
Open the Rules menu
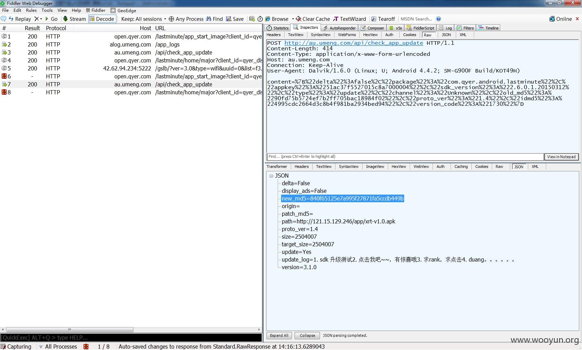coord(31,10)
